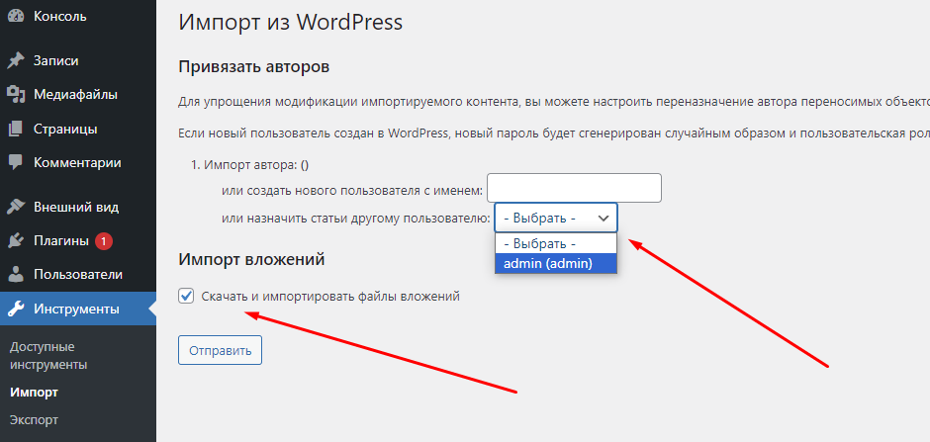
Task: Click the Комментарии speech bubble icon
Action: (x=16, y=162)
